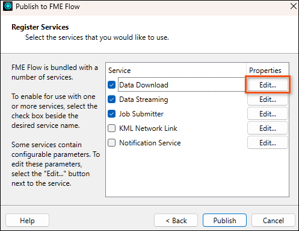Select the KML Network Link row label
Image resolution: width=299 pixels, height=231 pixels.
pyautogui.click(x=148, y=128)
